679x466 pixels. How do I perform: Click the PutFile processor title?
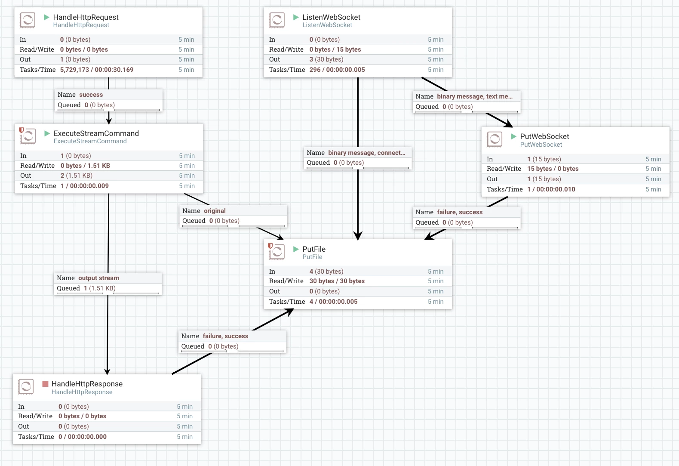pyautogui.click(x=314, y=249)
